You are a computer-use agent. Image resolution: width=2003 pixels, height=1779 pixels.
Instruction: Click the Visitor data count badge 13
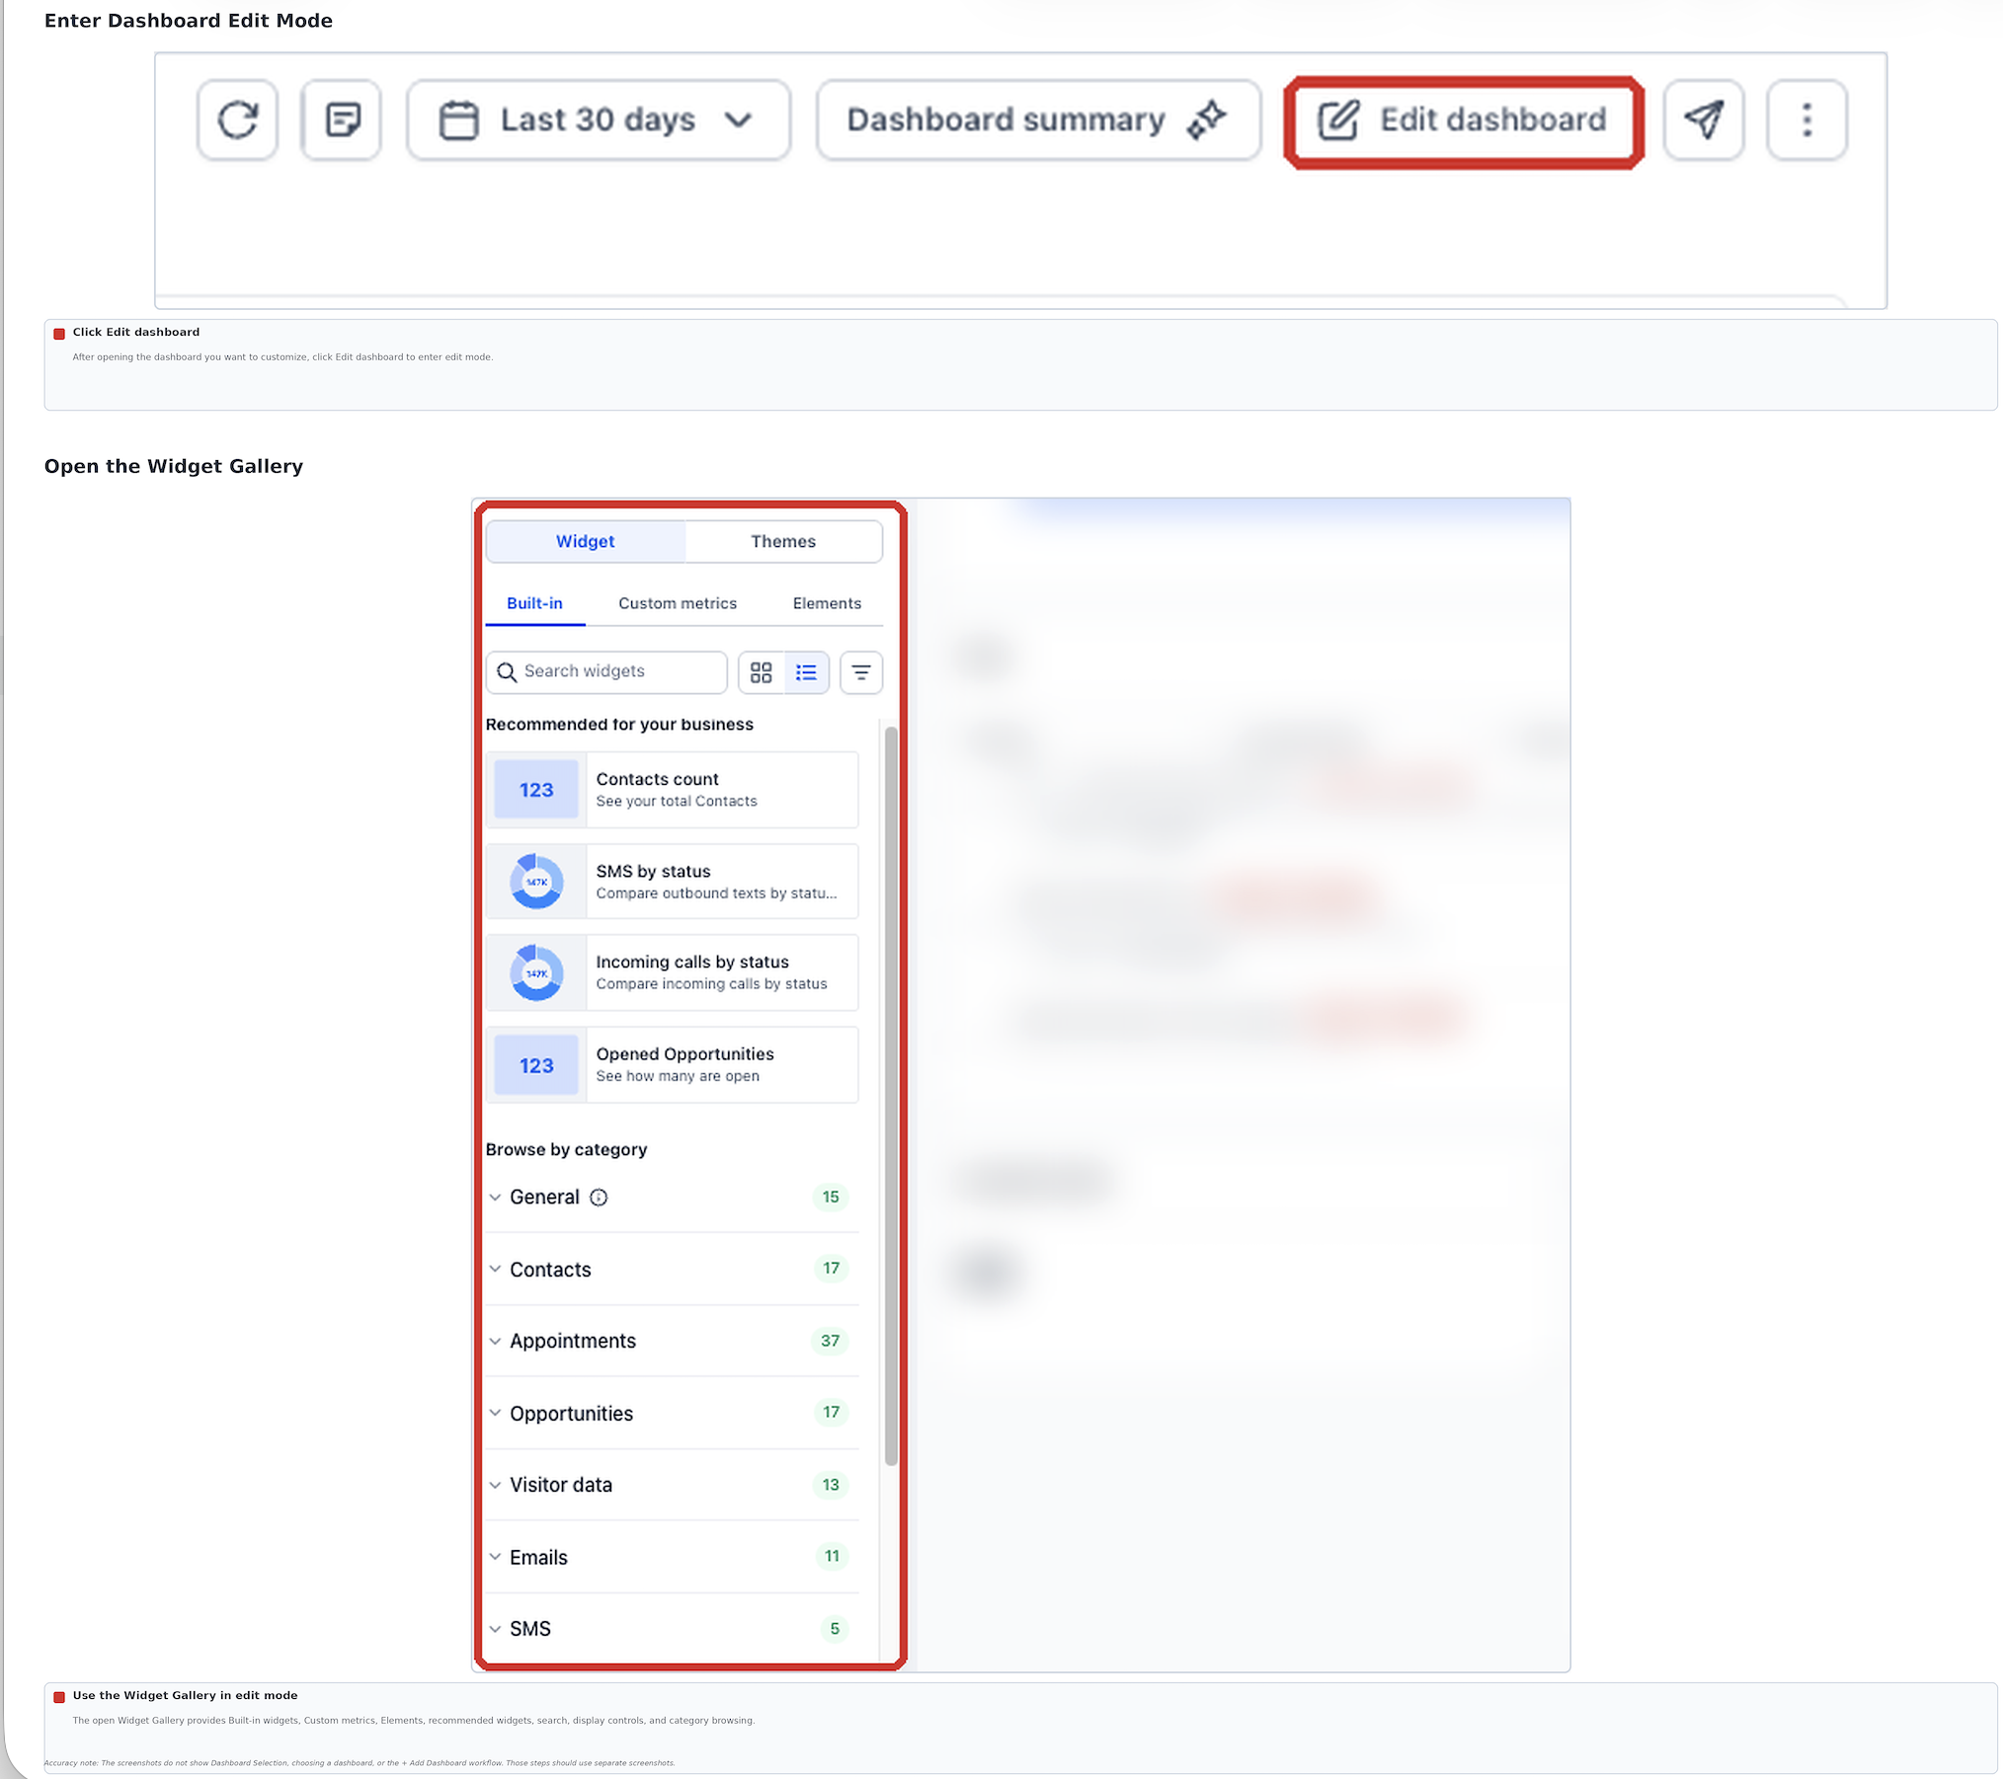[x=830, y=1485]
